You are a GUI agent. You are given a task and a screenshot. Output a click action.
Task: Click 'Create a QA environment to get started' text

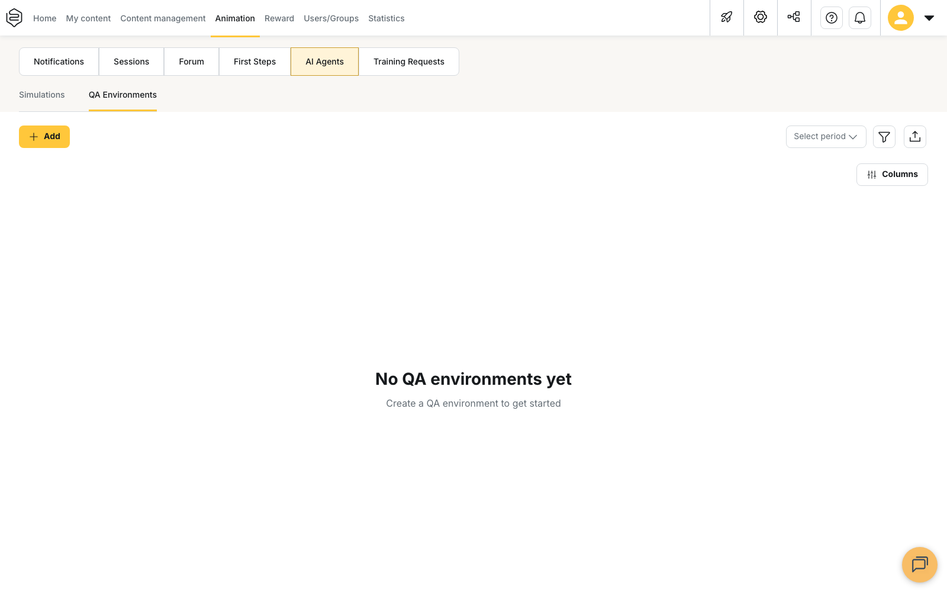coord(474,403)
